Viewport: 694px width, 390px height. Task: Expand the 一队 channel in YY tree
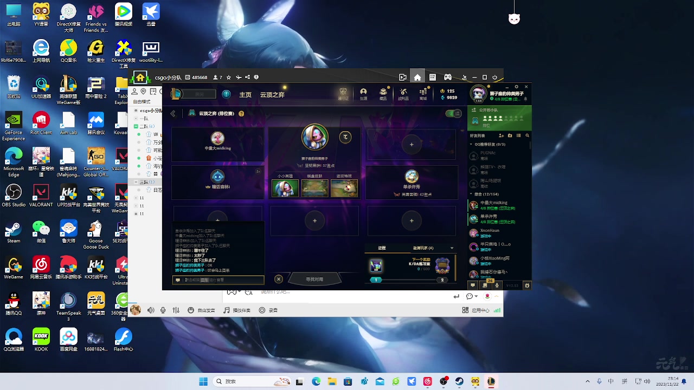(136, 118)
